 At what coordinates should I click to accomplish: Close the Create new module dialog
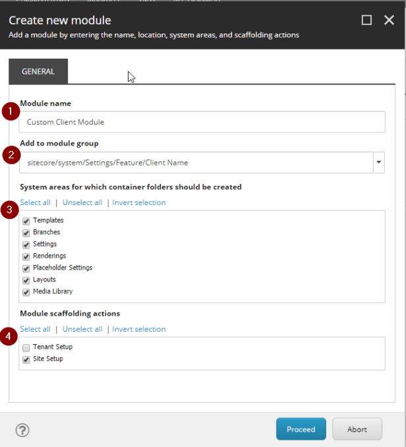pyautogui.click(x=389, y=20)
